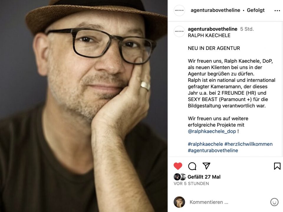The width and height of the screenshot is (283, 212).
Task: Save post with bookmark icon
Action: [277, 166]
